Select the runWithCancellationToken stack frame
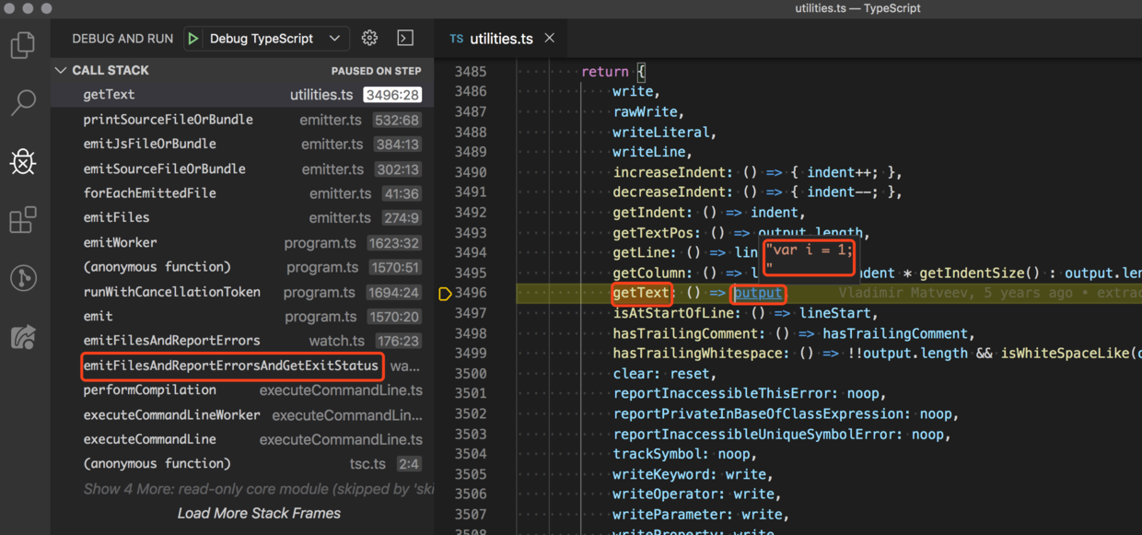Image resolution: width=1142 pixels, height=535 pixels. [x=242, y=291]
